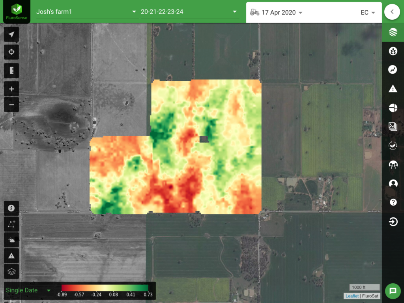Open the help question mark icon

pyautogui.click(x=393, y=202)
